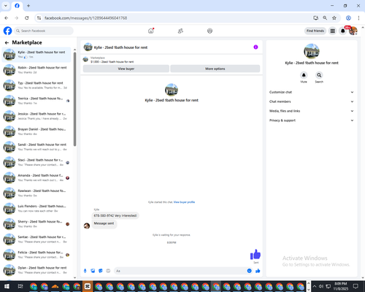Click the browser reload button
This screenshot has height=292, width=365.
[27, 18]
